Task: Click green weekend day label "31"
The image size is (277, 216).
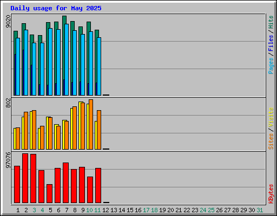Action: (x=260, y=210)
